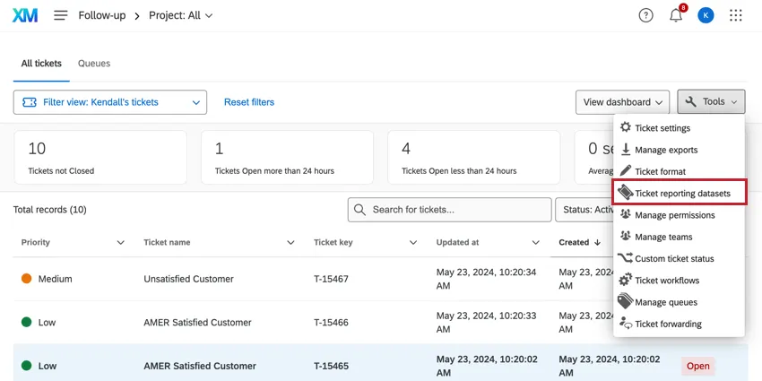
Task: Open Filter view: Kendall's tickets dropdown
Action: pos(109,102)
